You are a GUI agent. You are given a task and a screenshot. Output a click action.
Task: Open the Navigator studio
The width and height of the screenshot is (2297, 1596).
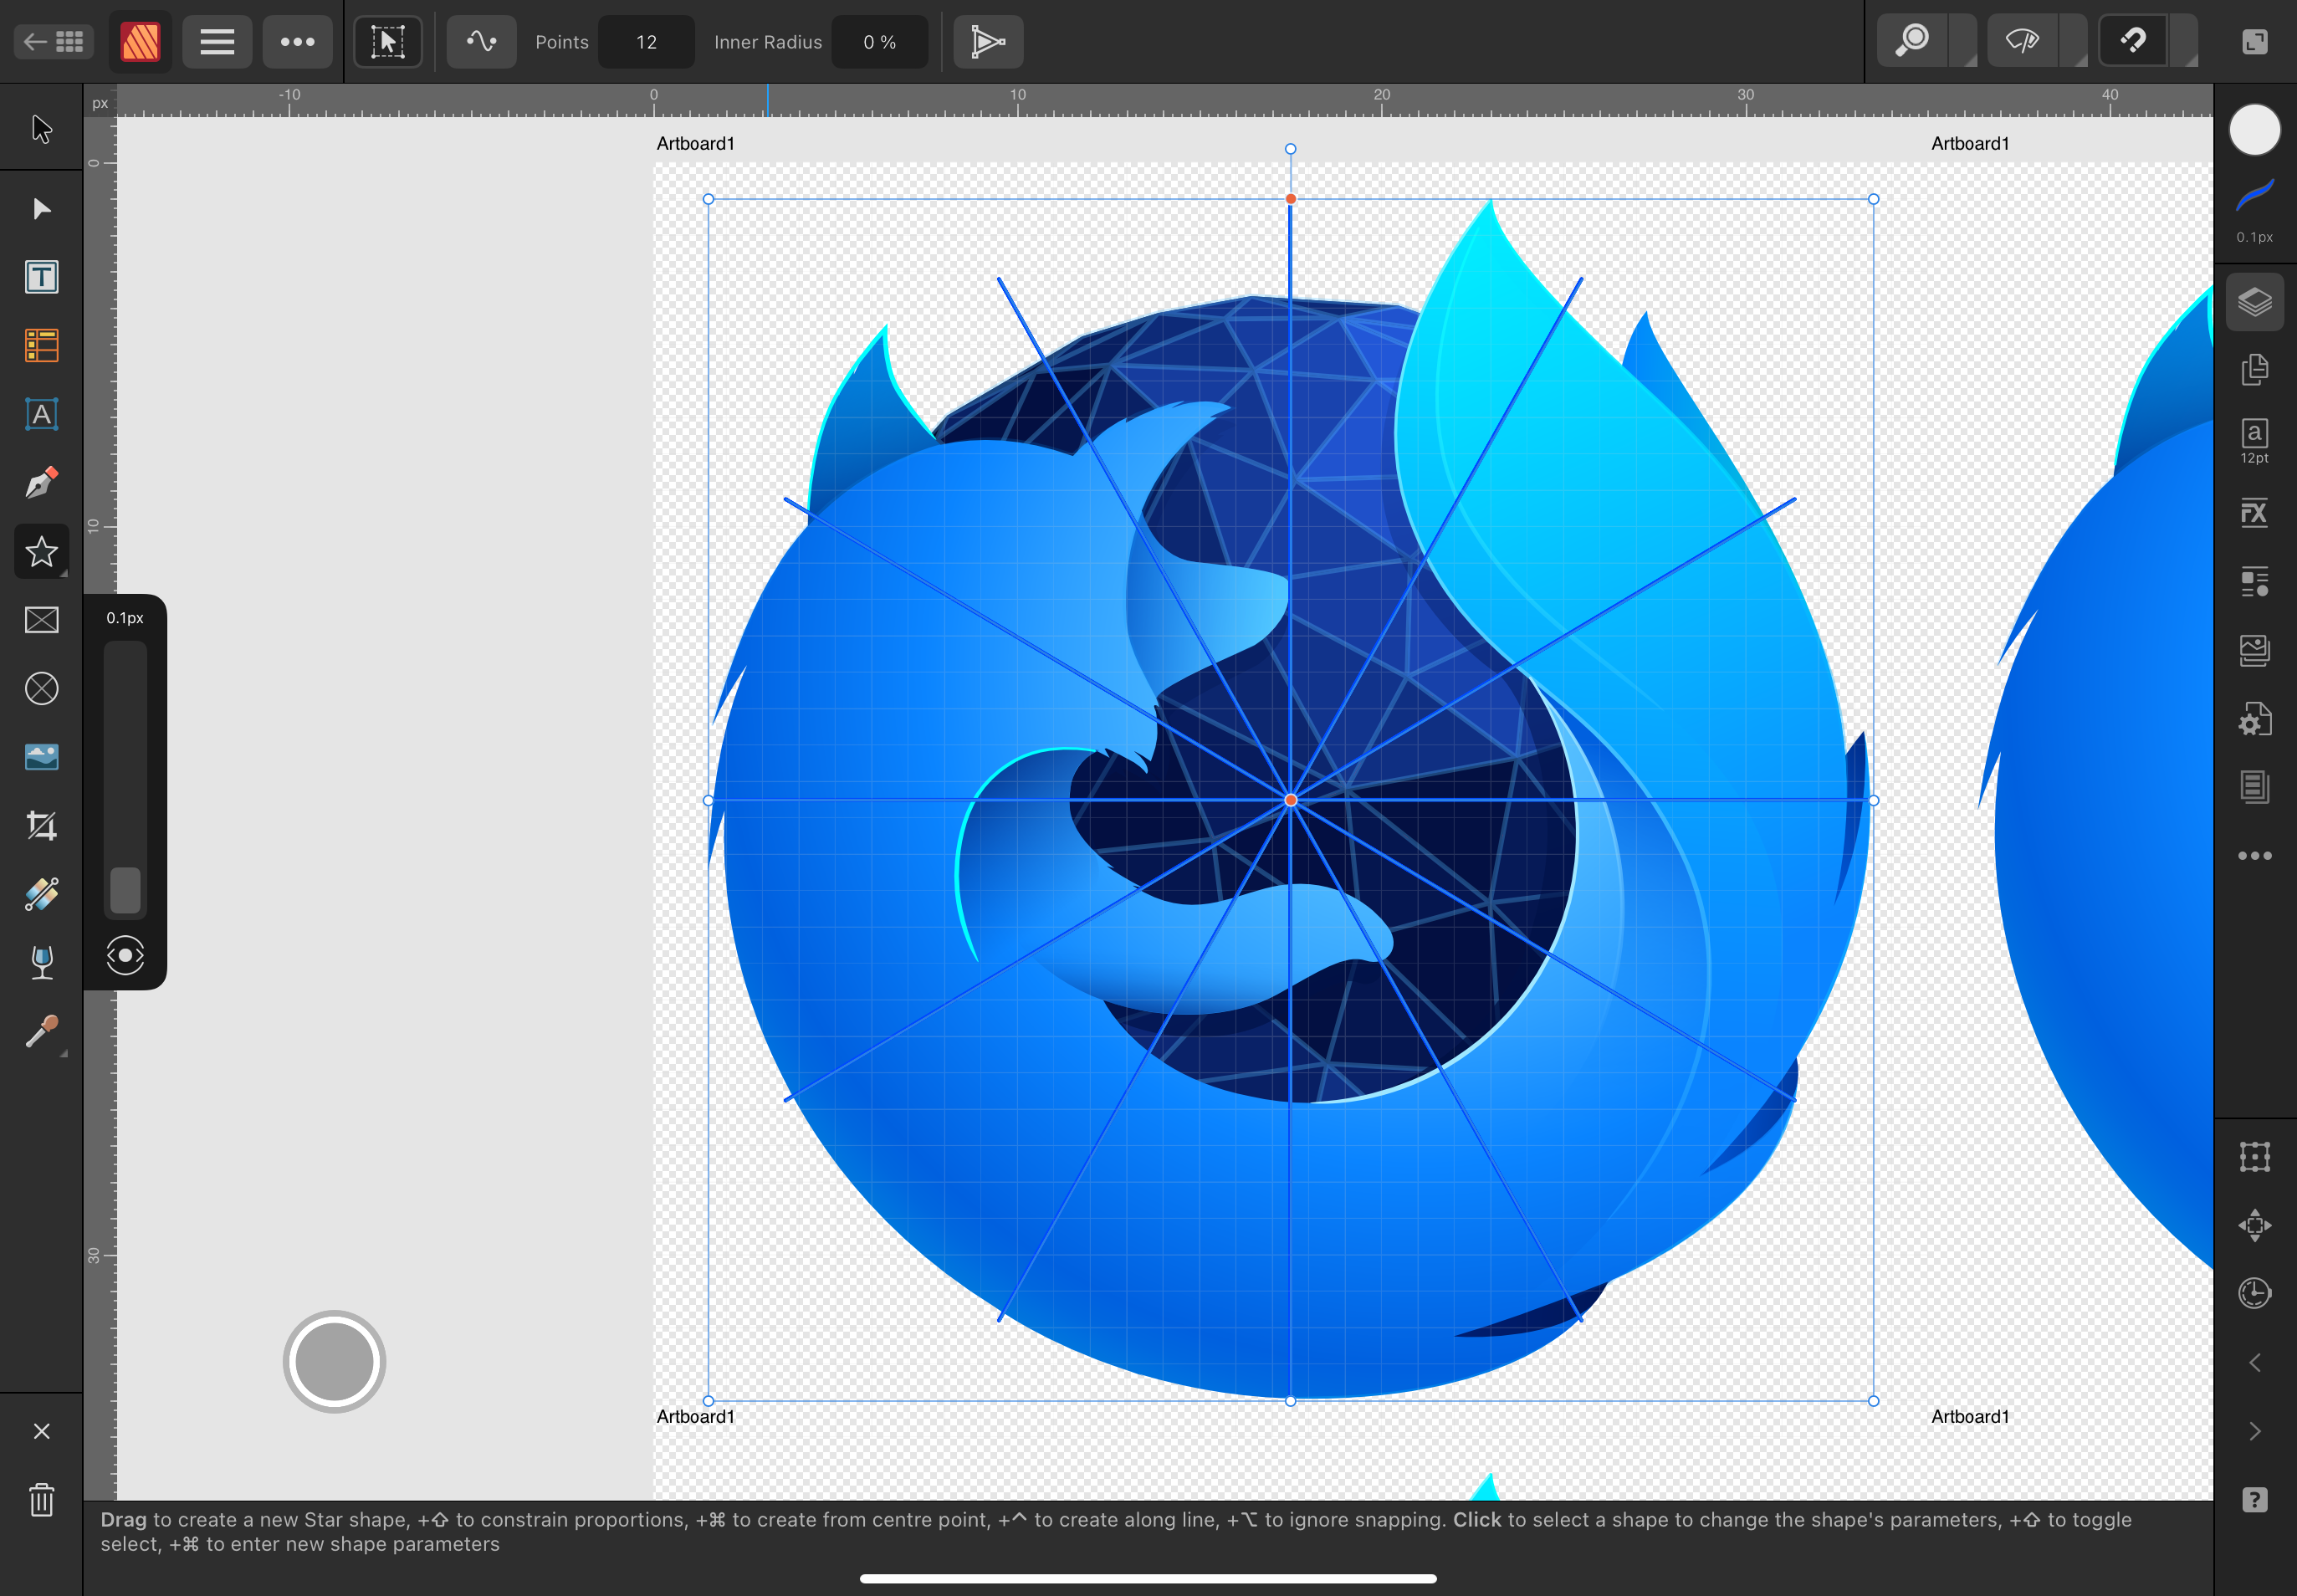(2255, 1225)
